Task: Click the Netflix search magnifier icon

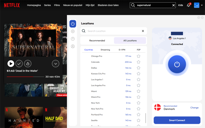Action: [133, 5]
